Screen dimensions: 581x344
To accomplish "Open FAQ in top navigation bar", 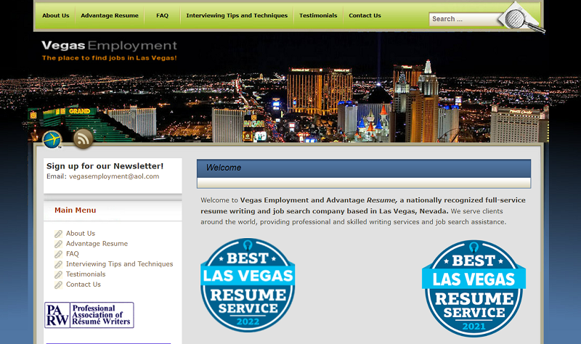I will 162,15.
